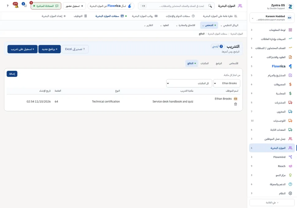Open the Dashboard (لوحة المعلومات) sidebar icon
This screenshot has width=297, height=208.
coord(290,30)
